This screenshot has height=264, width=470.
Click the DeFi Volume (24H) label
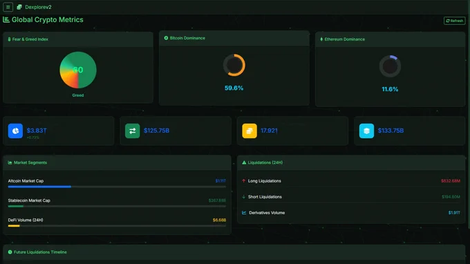pos(26,220)
